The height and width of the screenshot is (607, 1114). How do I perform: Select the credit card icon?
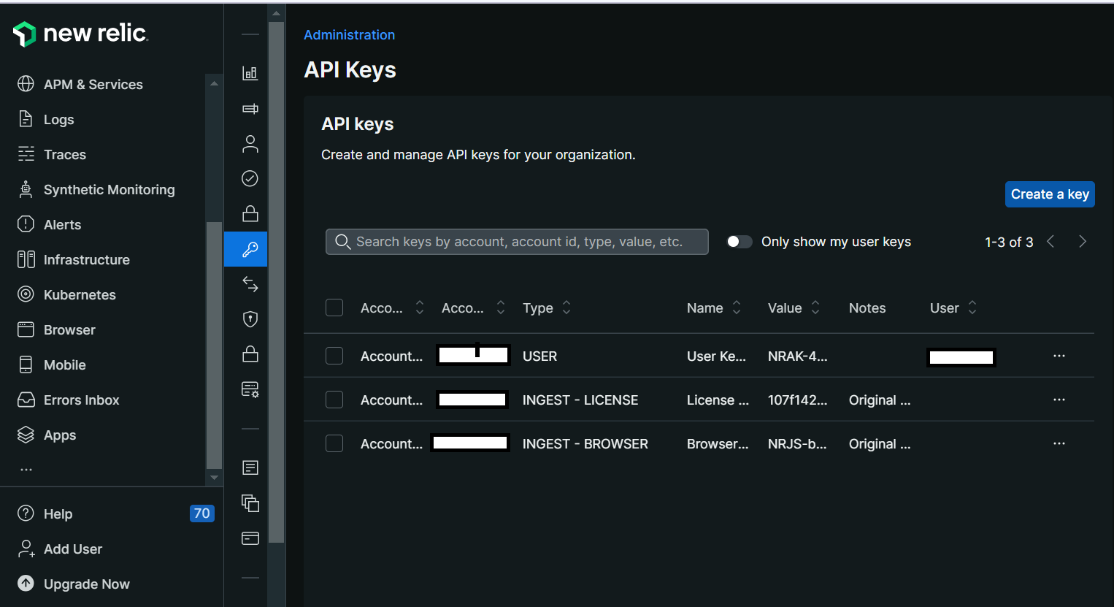coord(250,538)
